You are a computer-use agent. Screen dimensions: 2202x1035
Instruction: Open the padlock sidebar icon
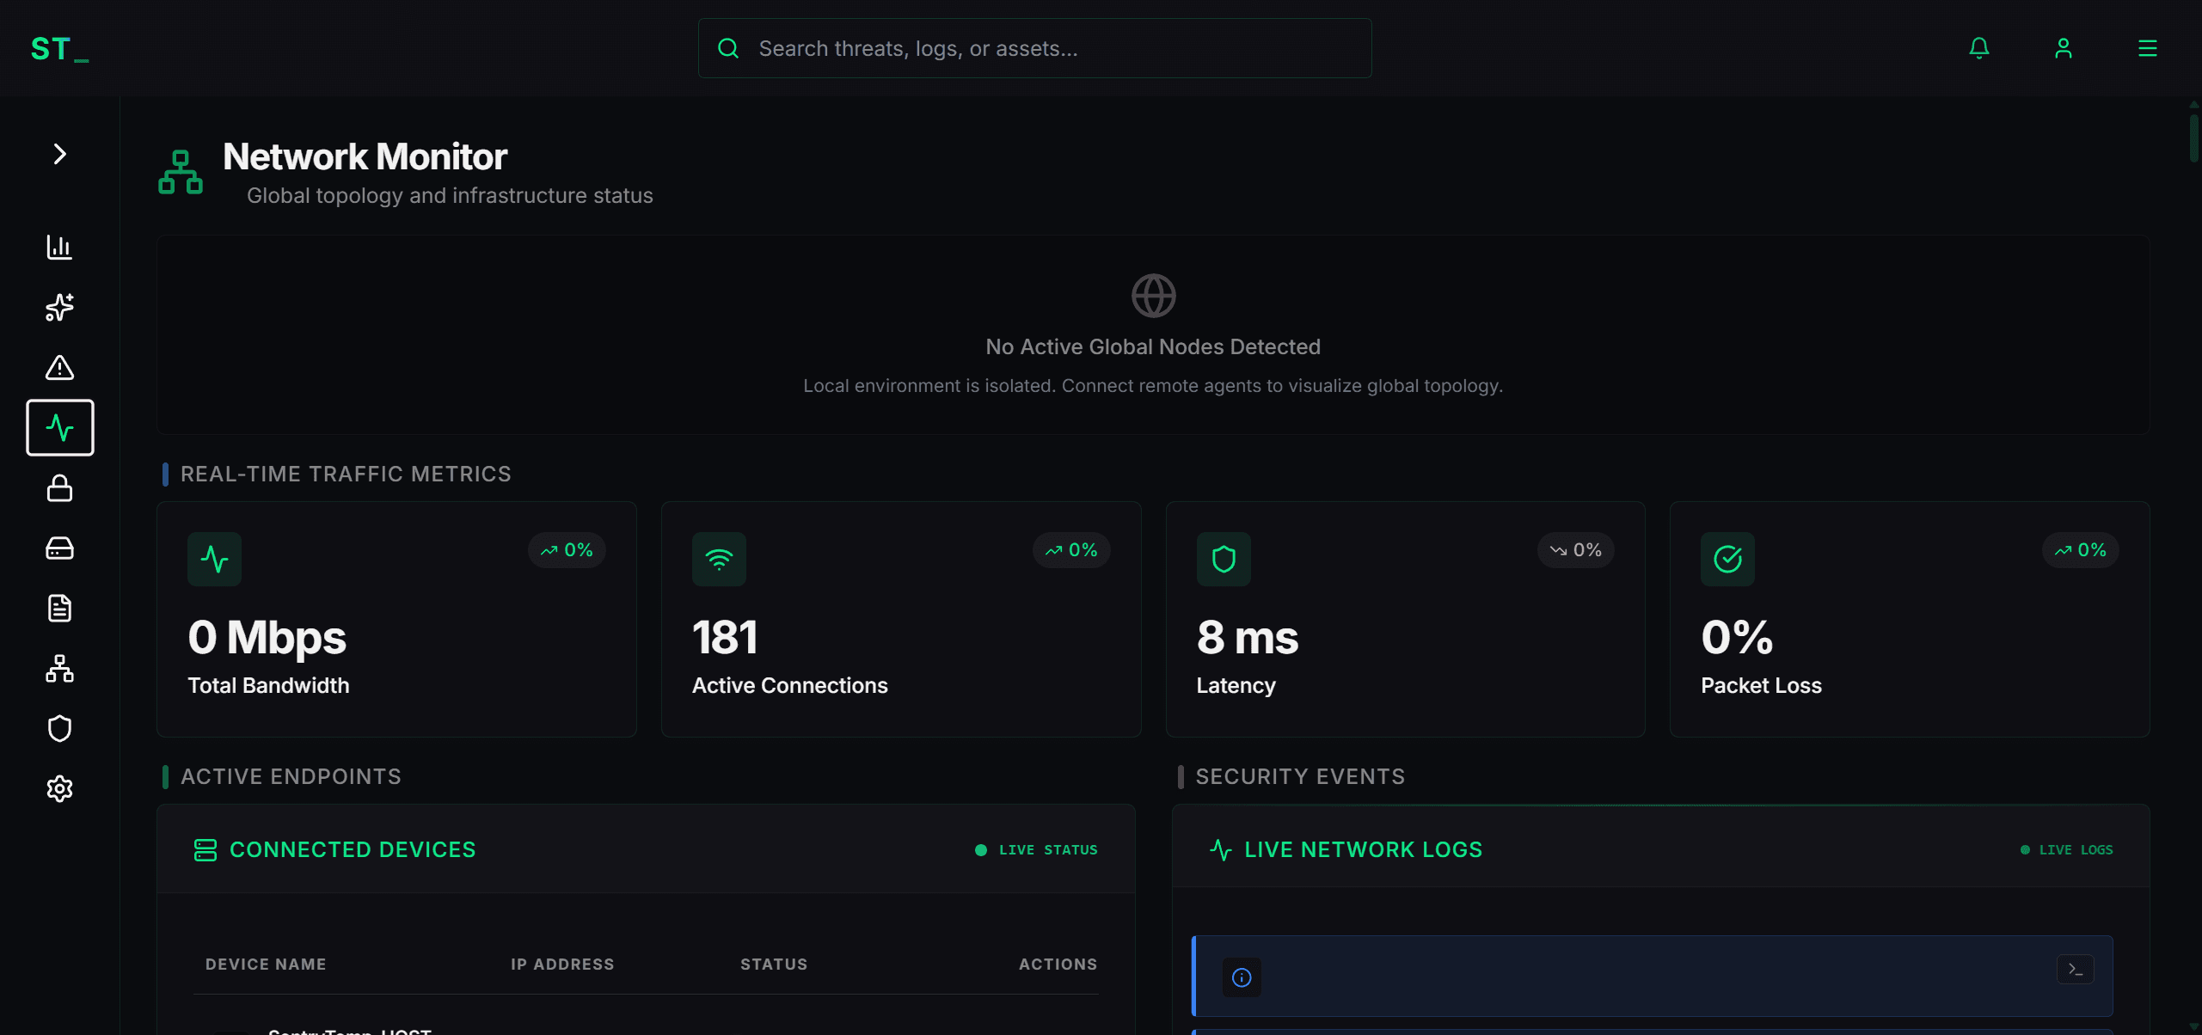59,487
